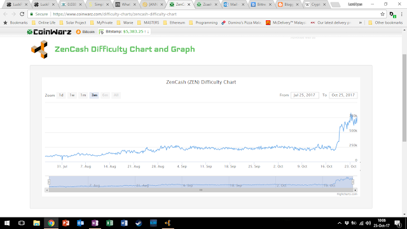Open the Programming bookmarks folder
Image resolution: width=407 pixels, height=229 pixels.
(x=203, y=23)
